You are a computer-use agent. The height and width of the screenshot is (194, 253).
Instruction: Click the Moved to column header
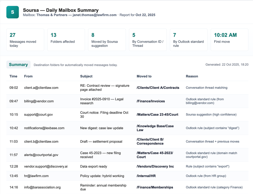click(x=144, y=76)
